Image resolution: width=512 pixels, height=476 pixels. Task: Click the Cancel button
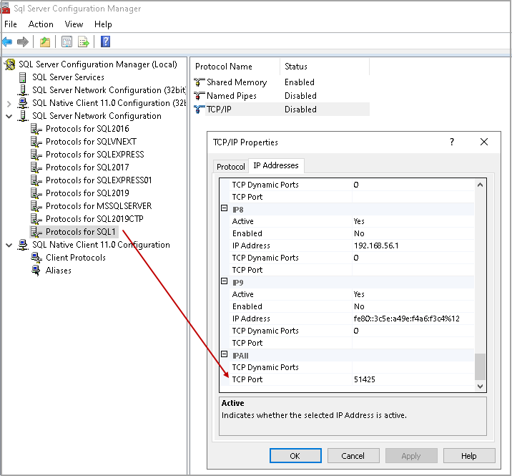pyautogui.click(x=353, y=456)
